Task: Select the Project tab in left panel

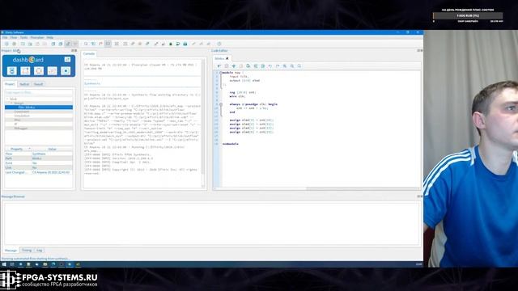Action: tap(10, 84)
